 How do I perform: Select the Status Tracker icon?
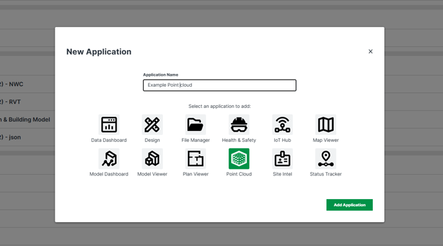tap(325, 159)
